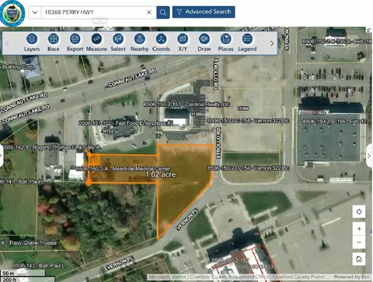Open the search type dropdown
The width and height of the screenshot is (373, 282).
click(35, 12)
